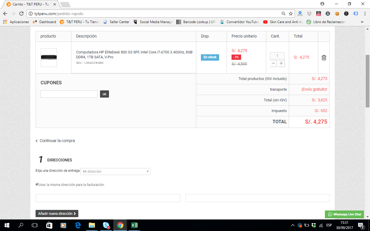This screenshot has width=370, height=231.
Task: Click the site information icon in address bar
Action: tap(31, 14)
